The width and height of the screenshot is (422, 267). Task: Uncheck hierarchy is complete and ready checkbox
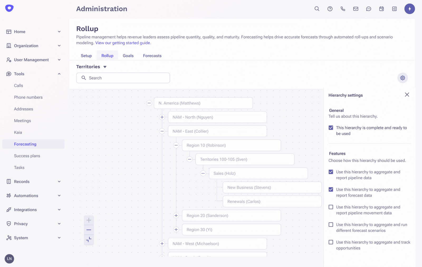pos(331,128)
